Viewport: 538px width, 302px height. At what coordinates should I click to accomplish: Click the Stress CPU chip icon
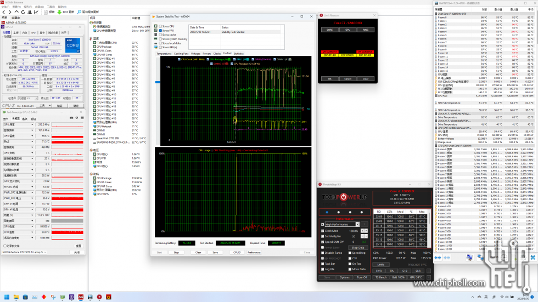[x=156, y=26]
